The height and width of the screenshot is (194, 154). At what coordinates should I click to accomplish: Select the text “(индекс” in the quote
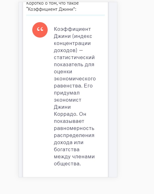coord(82,36)
